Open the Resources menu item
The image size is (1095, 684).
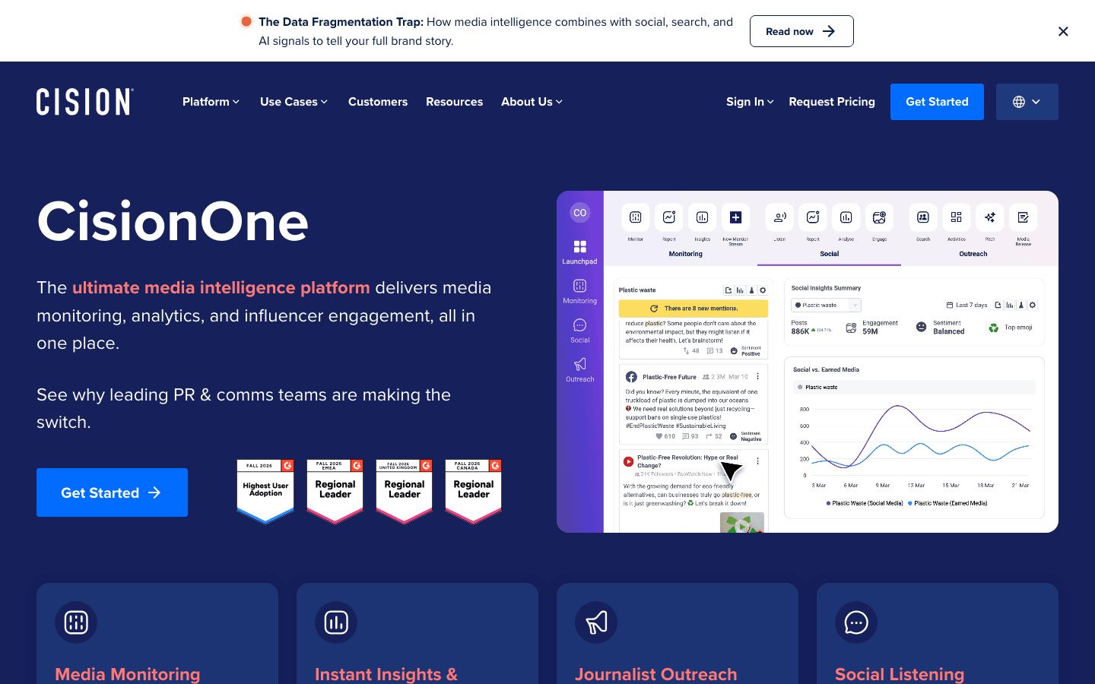coord(454,102)
